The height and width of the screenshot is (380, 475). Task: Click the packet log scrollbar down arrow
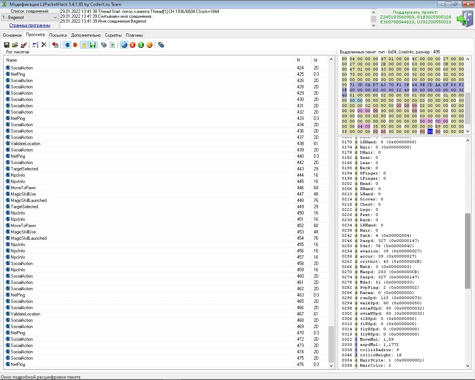pyautogui.click(x=331, y=366)
